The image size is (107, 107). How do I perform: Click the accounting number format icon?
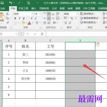click(65, 18)
